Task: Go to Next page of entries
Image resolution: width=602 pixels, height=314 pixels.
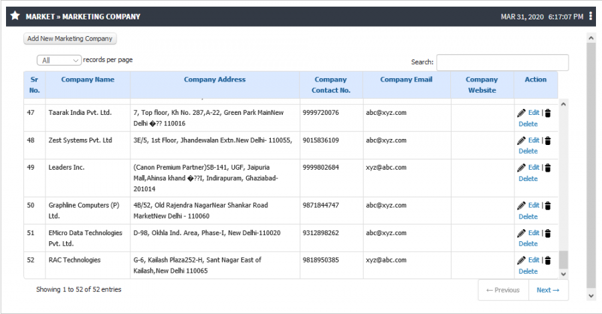Action: click(548, 290)
